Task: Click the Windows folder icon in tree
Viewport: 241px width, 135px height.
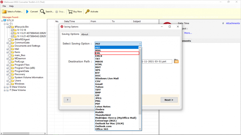Action: [x=13, y=84]
